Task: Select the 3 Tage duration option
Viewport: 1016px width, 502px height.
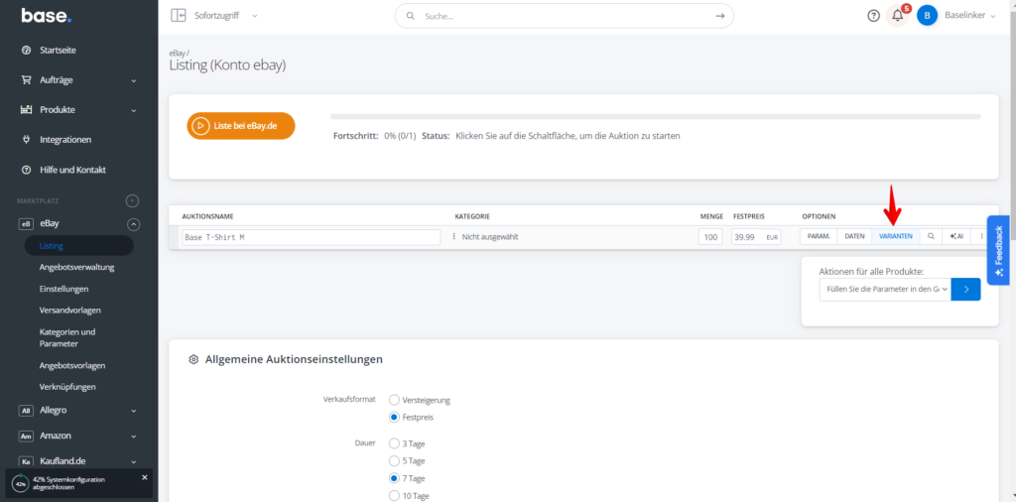Action: coord(394,443)
